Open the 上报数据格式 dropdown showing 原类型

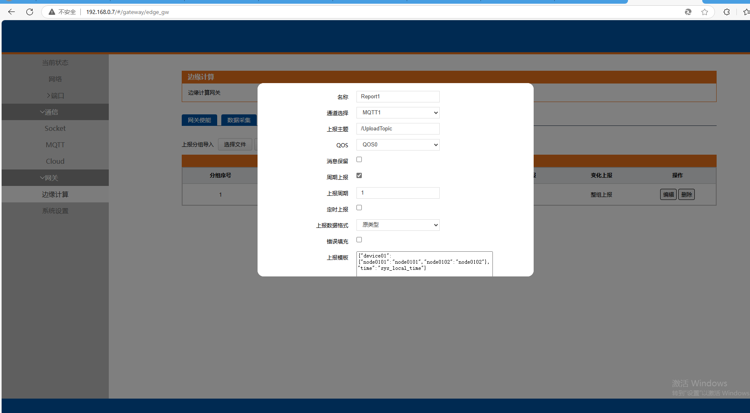pos(398,225)
